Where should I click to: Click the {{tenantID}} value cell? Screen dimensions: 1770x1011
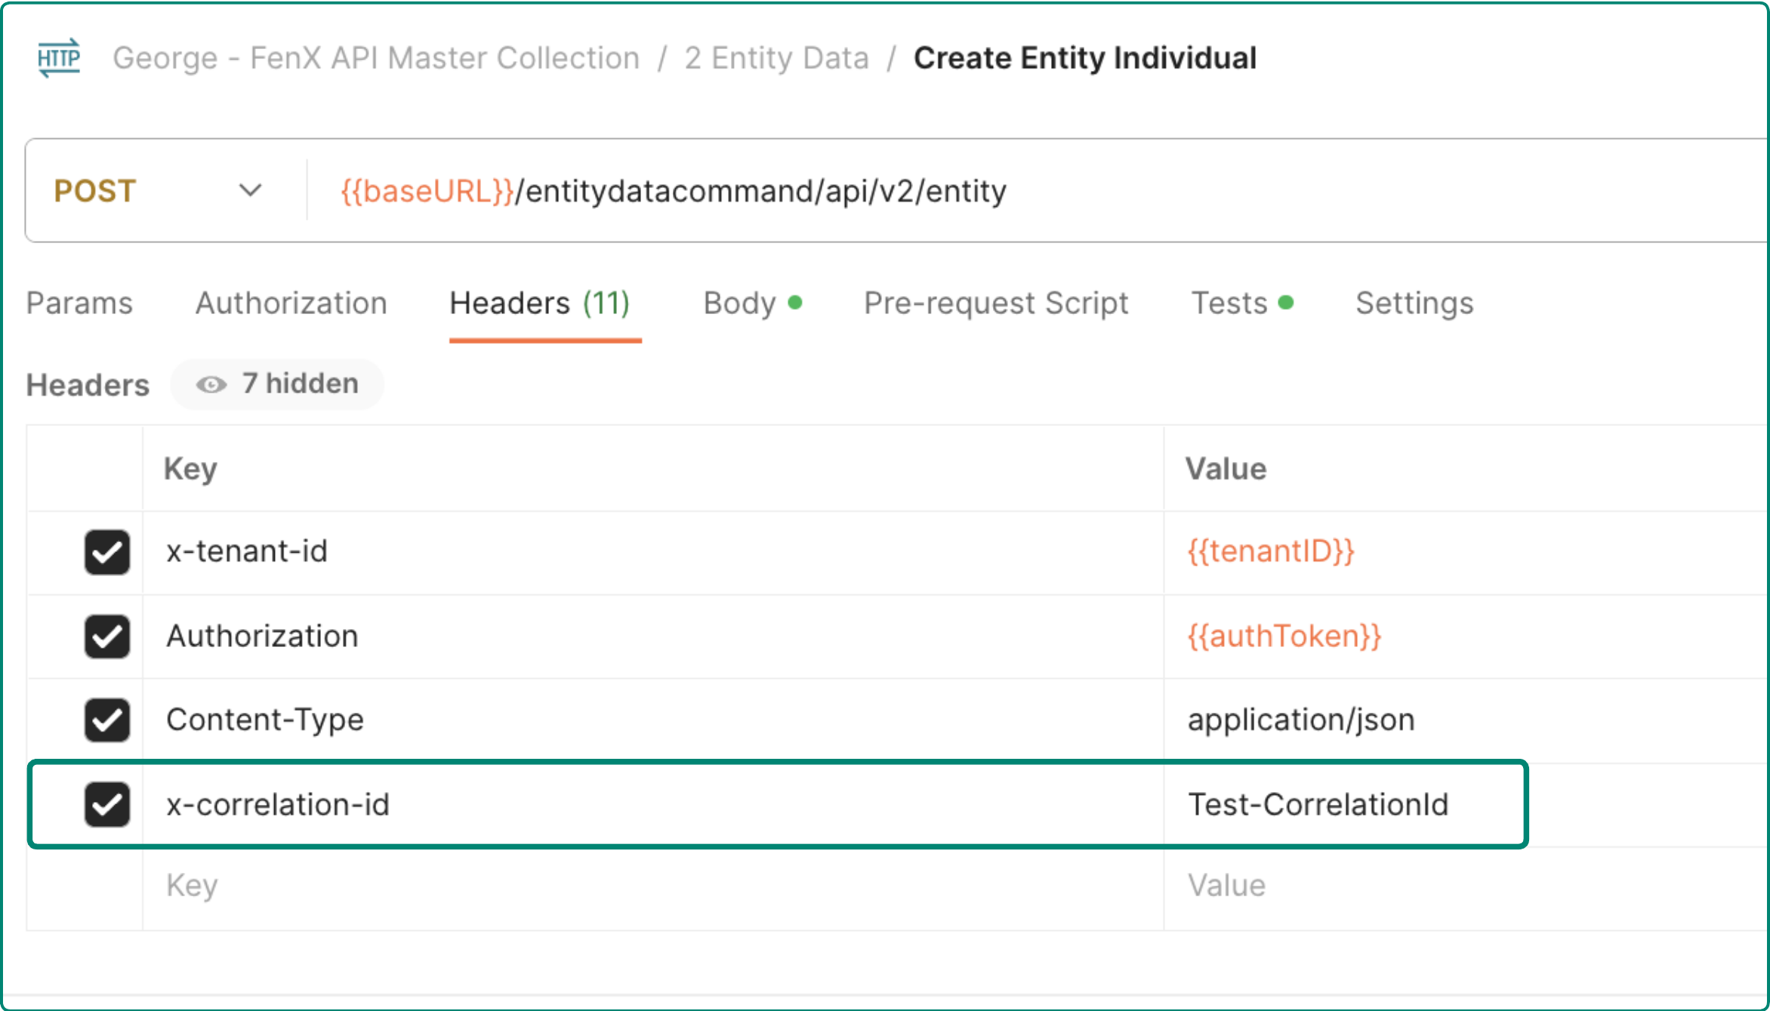[1271, 552]
